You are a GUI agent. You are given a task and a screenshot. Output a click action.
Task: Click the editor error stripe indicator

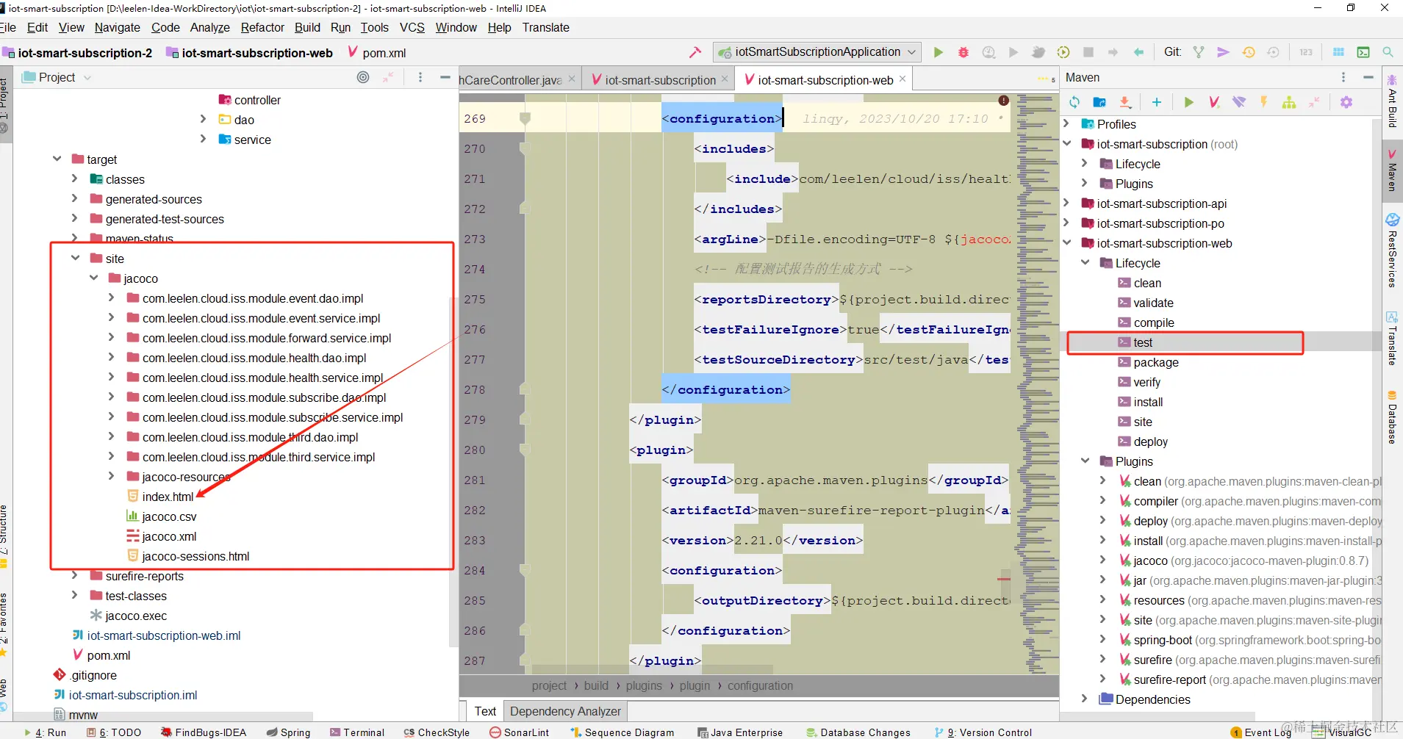[x=1003, y=100]
